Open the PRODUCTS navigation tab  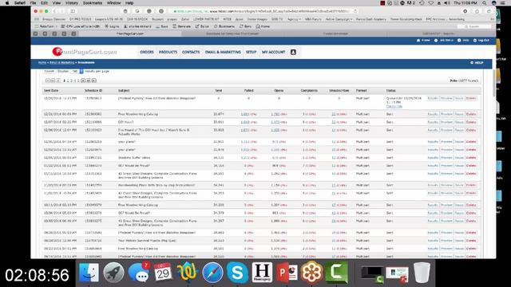[168, 52]
